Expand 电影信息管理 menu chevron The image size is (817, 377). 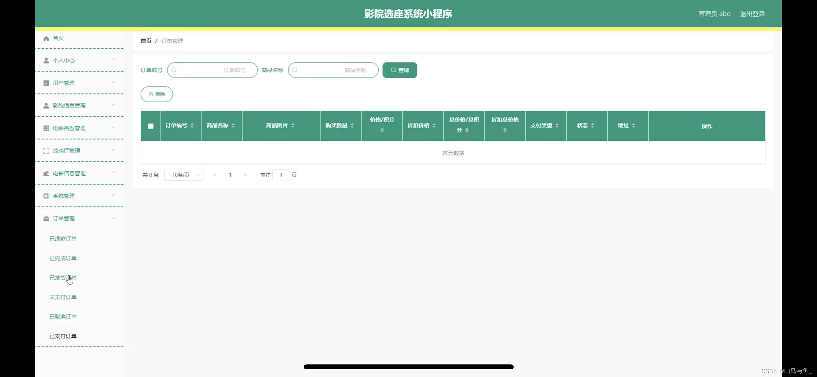click(x=113, y=172)
